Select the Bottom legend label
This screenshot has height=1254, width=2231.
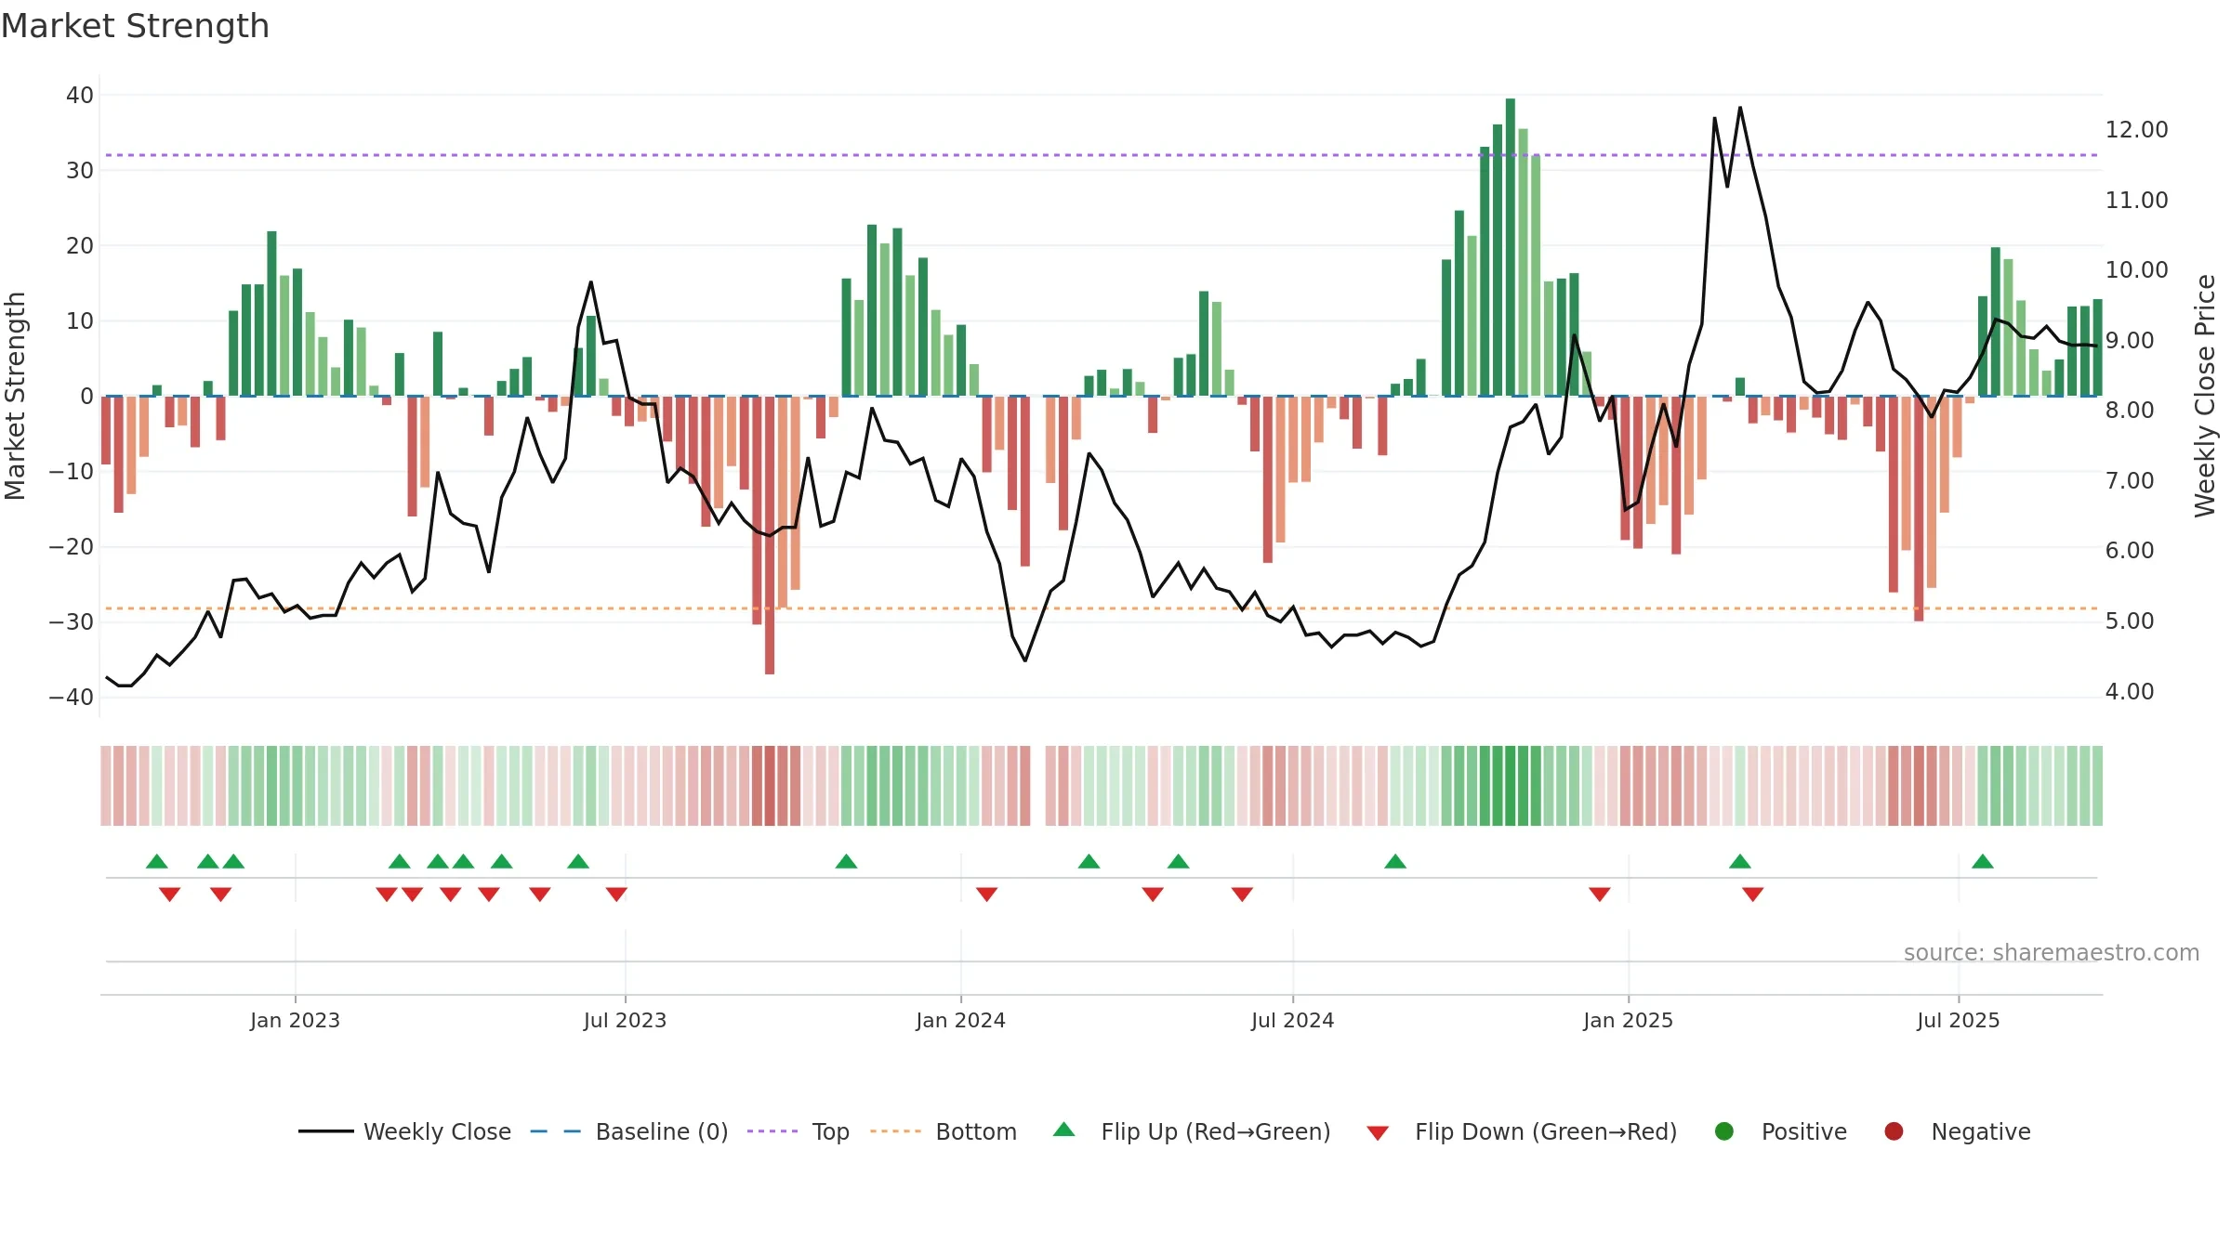pos(976,1131)
